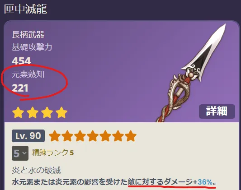241x190 pixels.
Task: Select the sixth orange ascension star
Action: (x=118, y=136)
